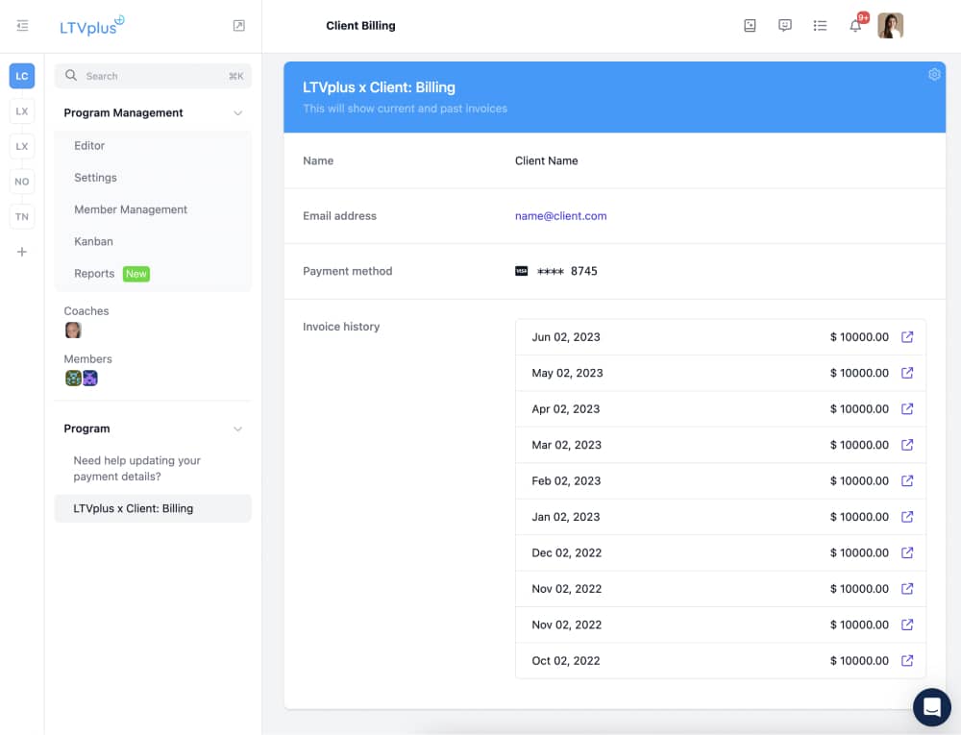
Task: Click the pop-out arrow icon beside the logo
Action: 239,26
